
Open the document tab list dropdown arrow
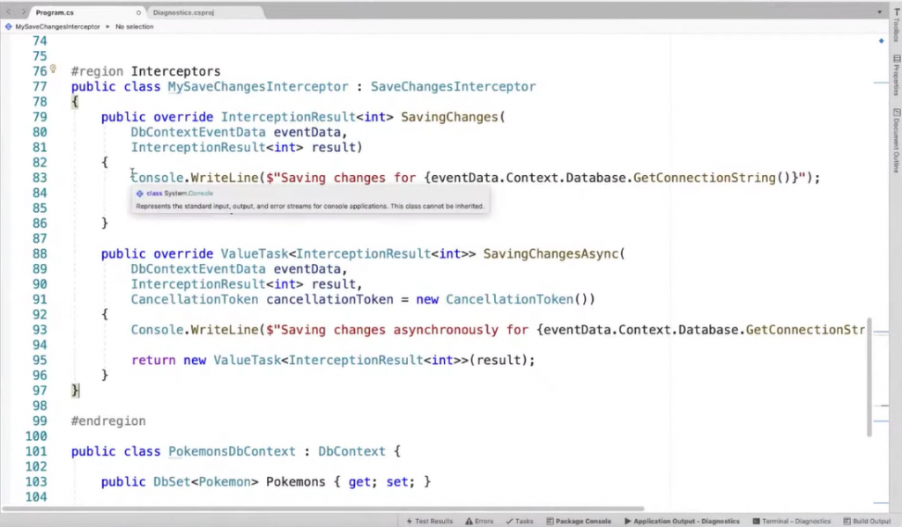[x=879, y=12]
